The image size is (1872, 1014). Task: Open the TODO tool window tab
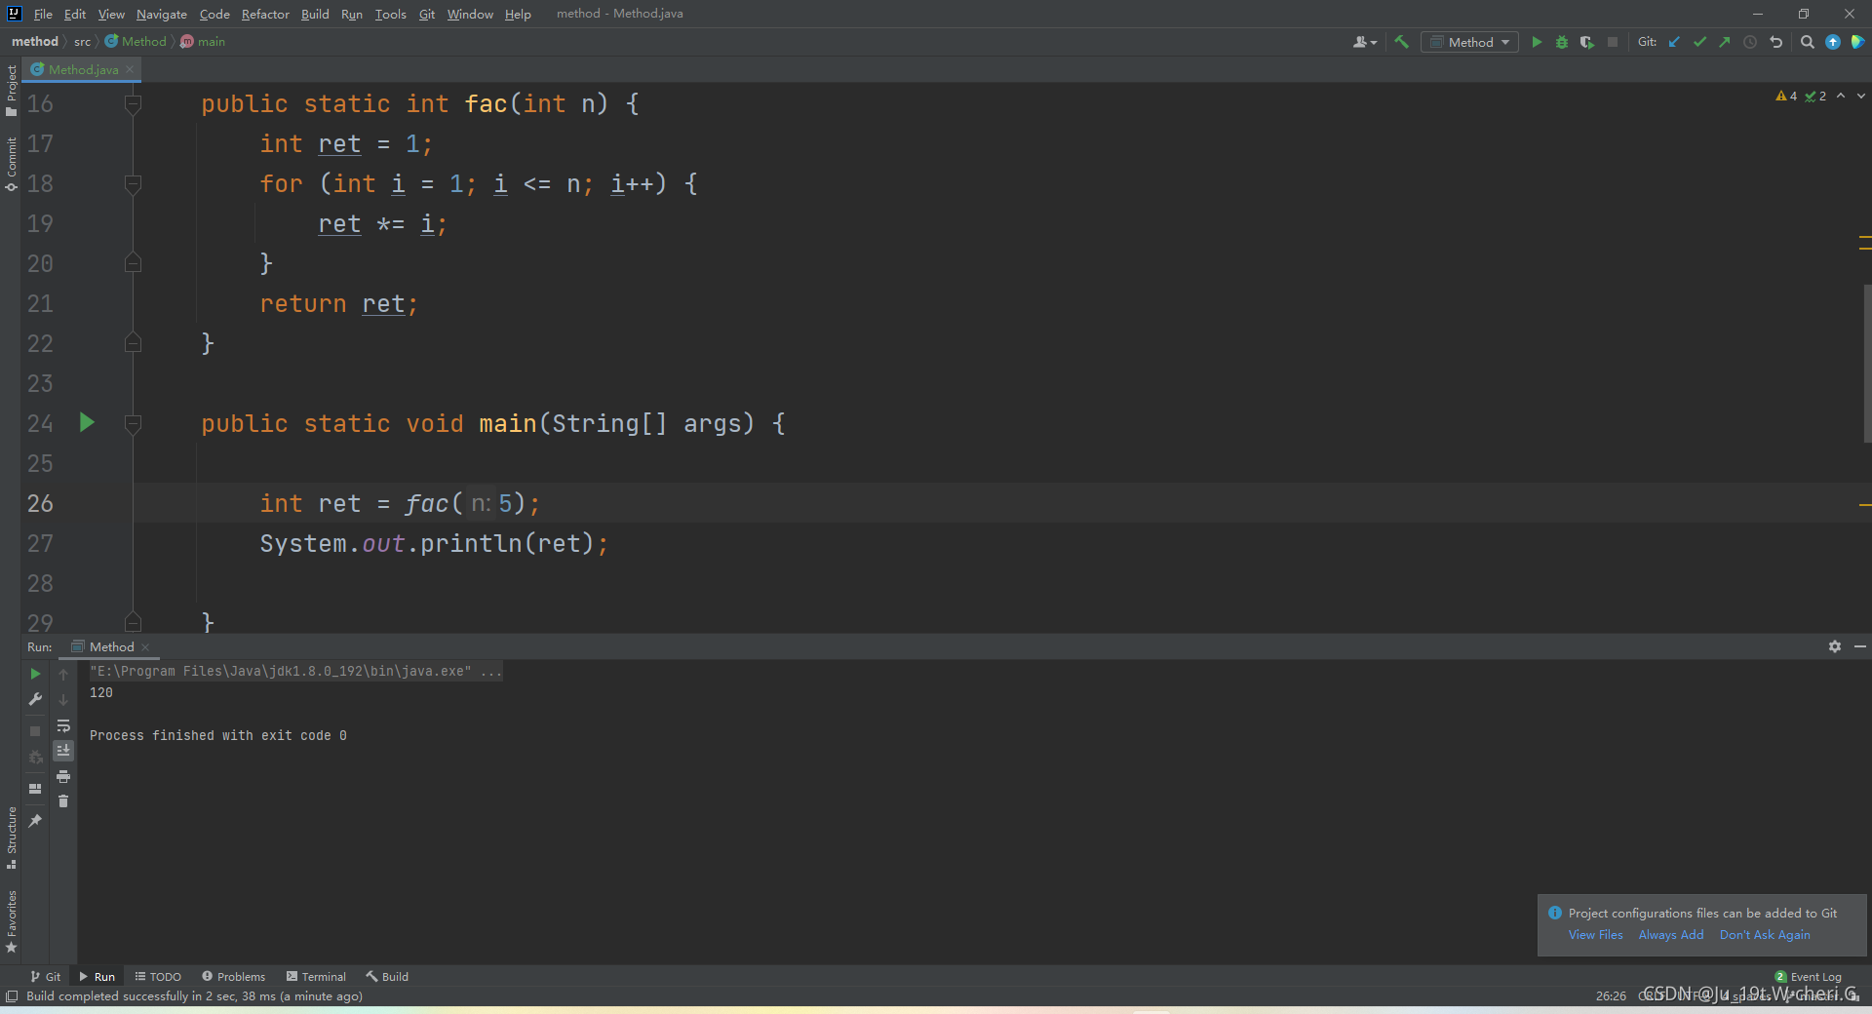tap(158, 976)
